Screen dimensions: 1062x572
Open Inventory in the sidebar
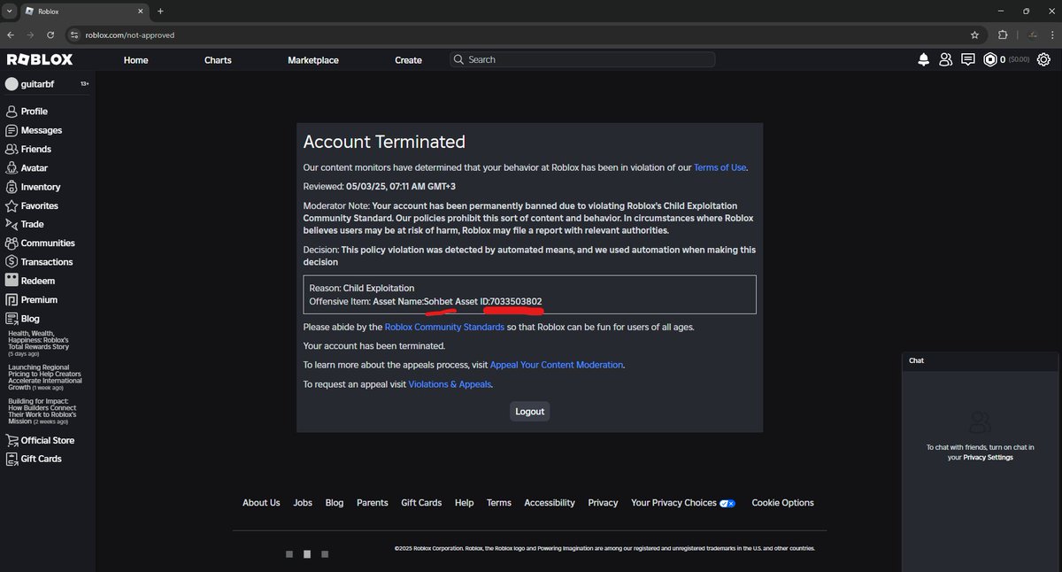[x=33, y=187]
